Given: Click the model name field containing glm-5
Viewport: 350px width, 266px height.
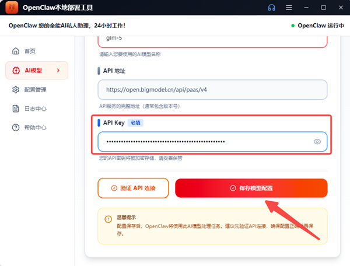Looking at the screenshot, I should (212, 40).
